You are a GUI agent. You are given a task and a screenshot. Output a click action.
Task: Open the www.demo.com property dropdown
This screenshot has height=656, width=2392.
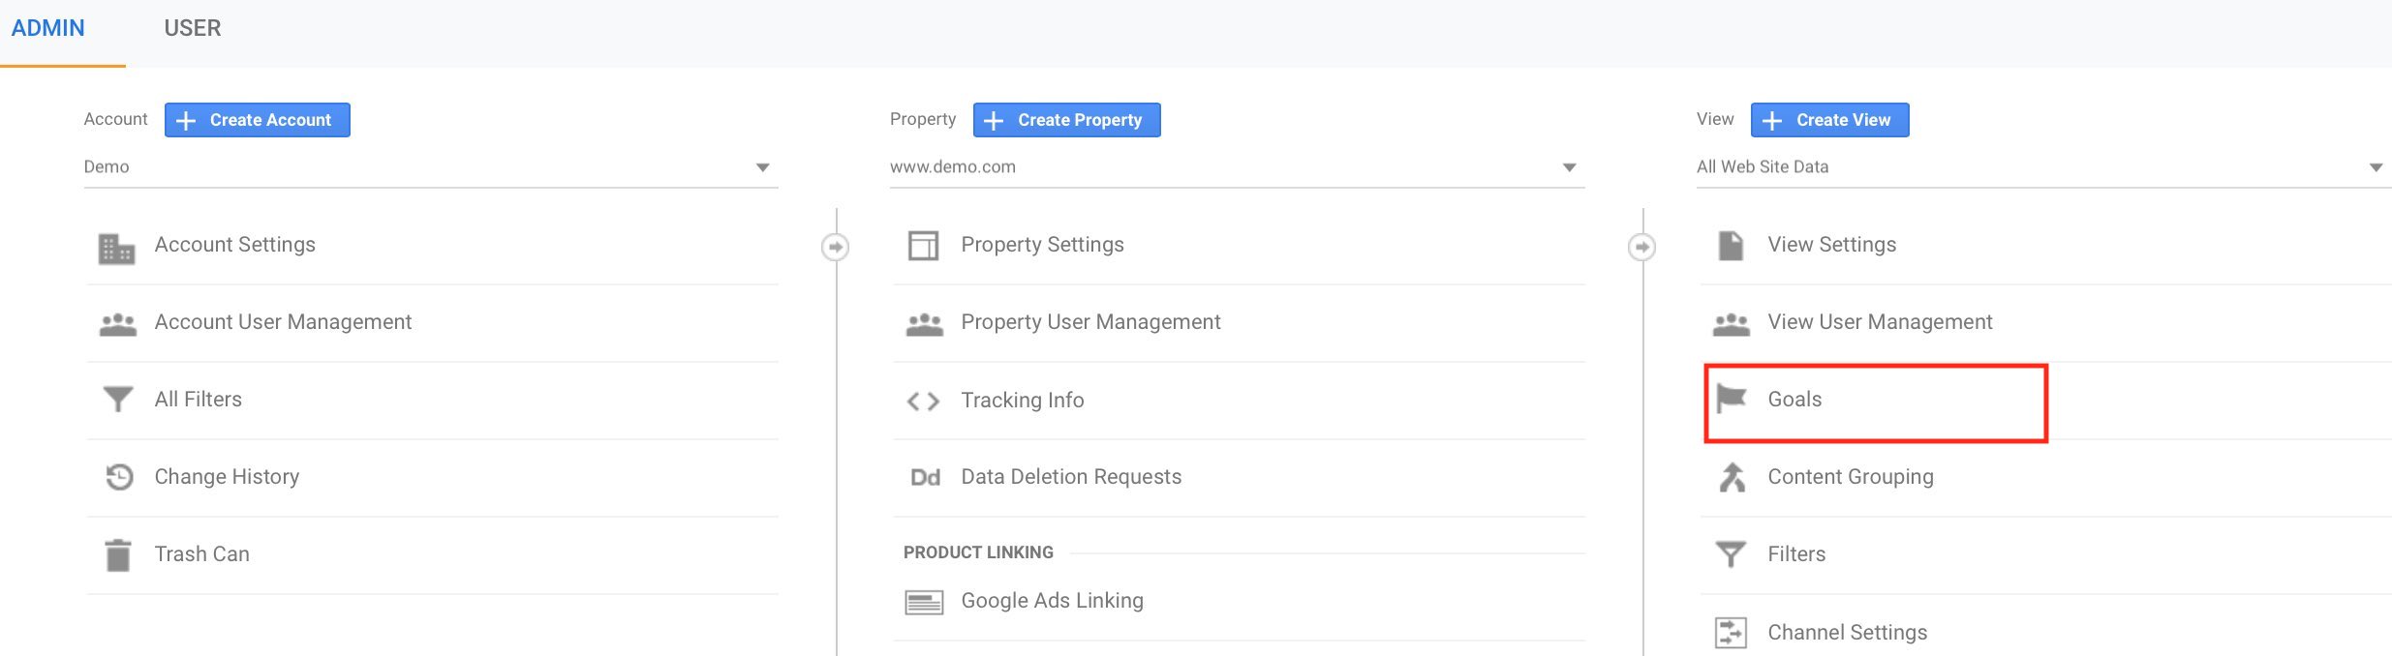pyautogui.click(x=1237, y=167)
